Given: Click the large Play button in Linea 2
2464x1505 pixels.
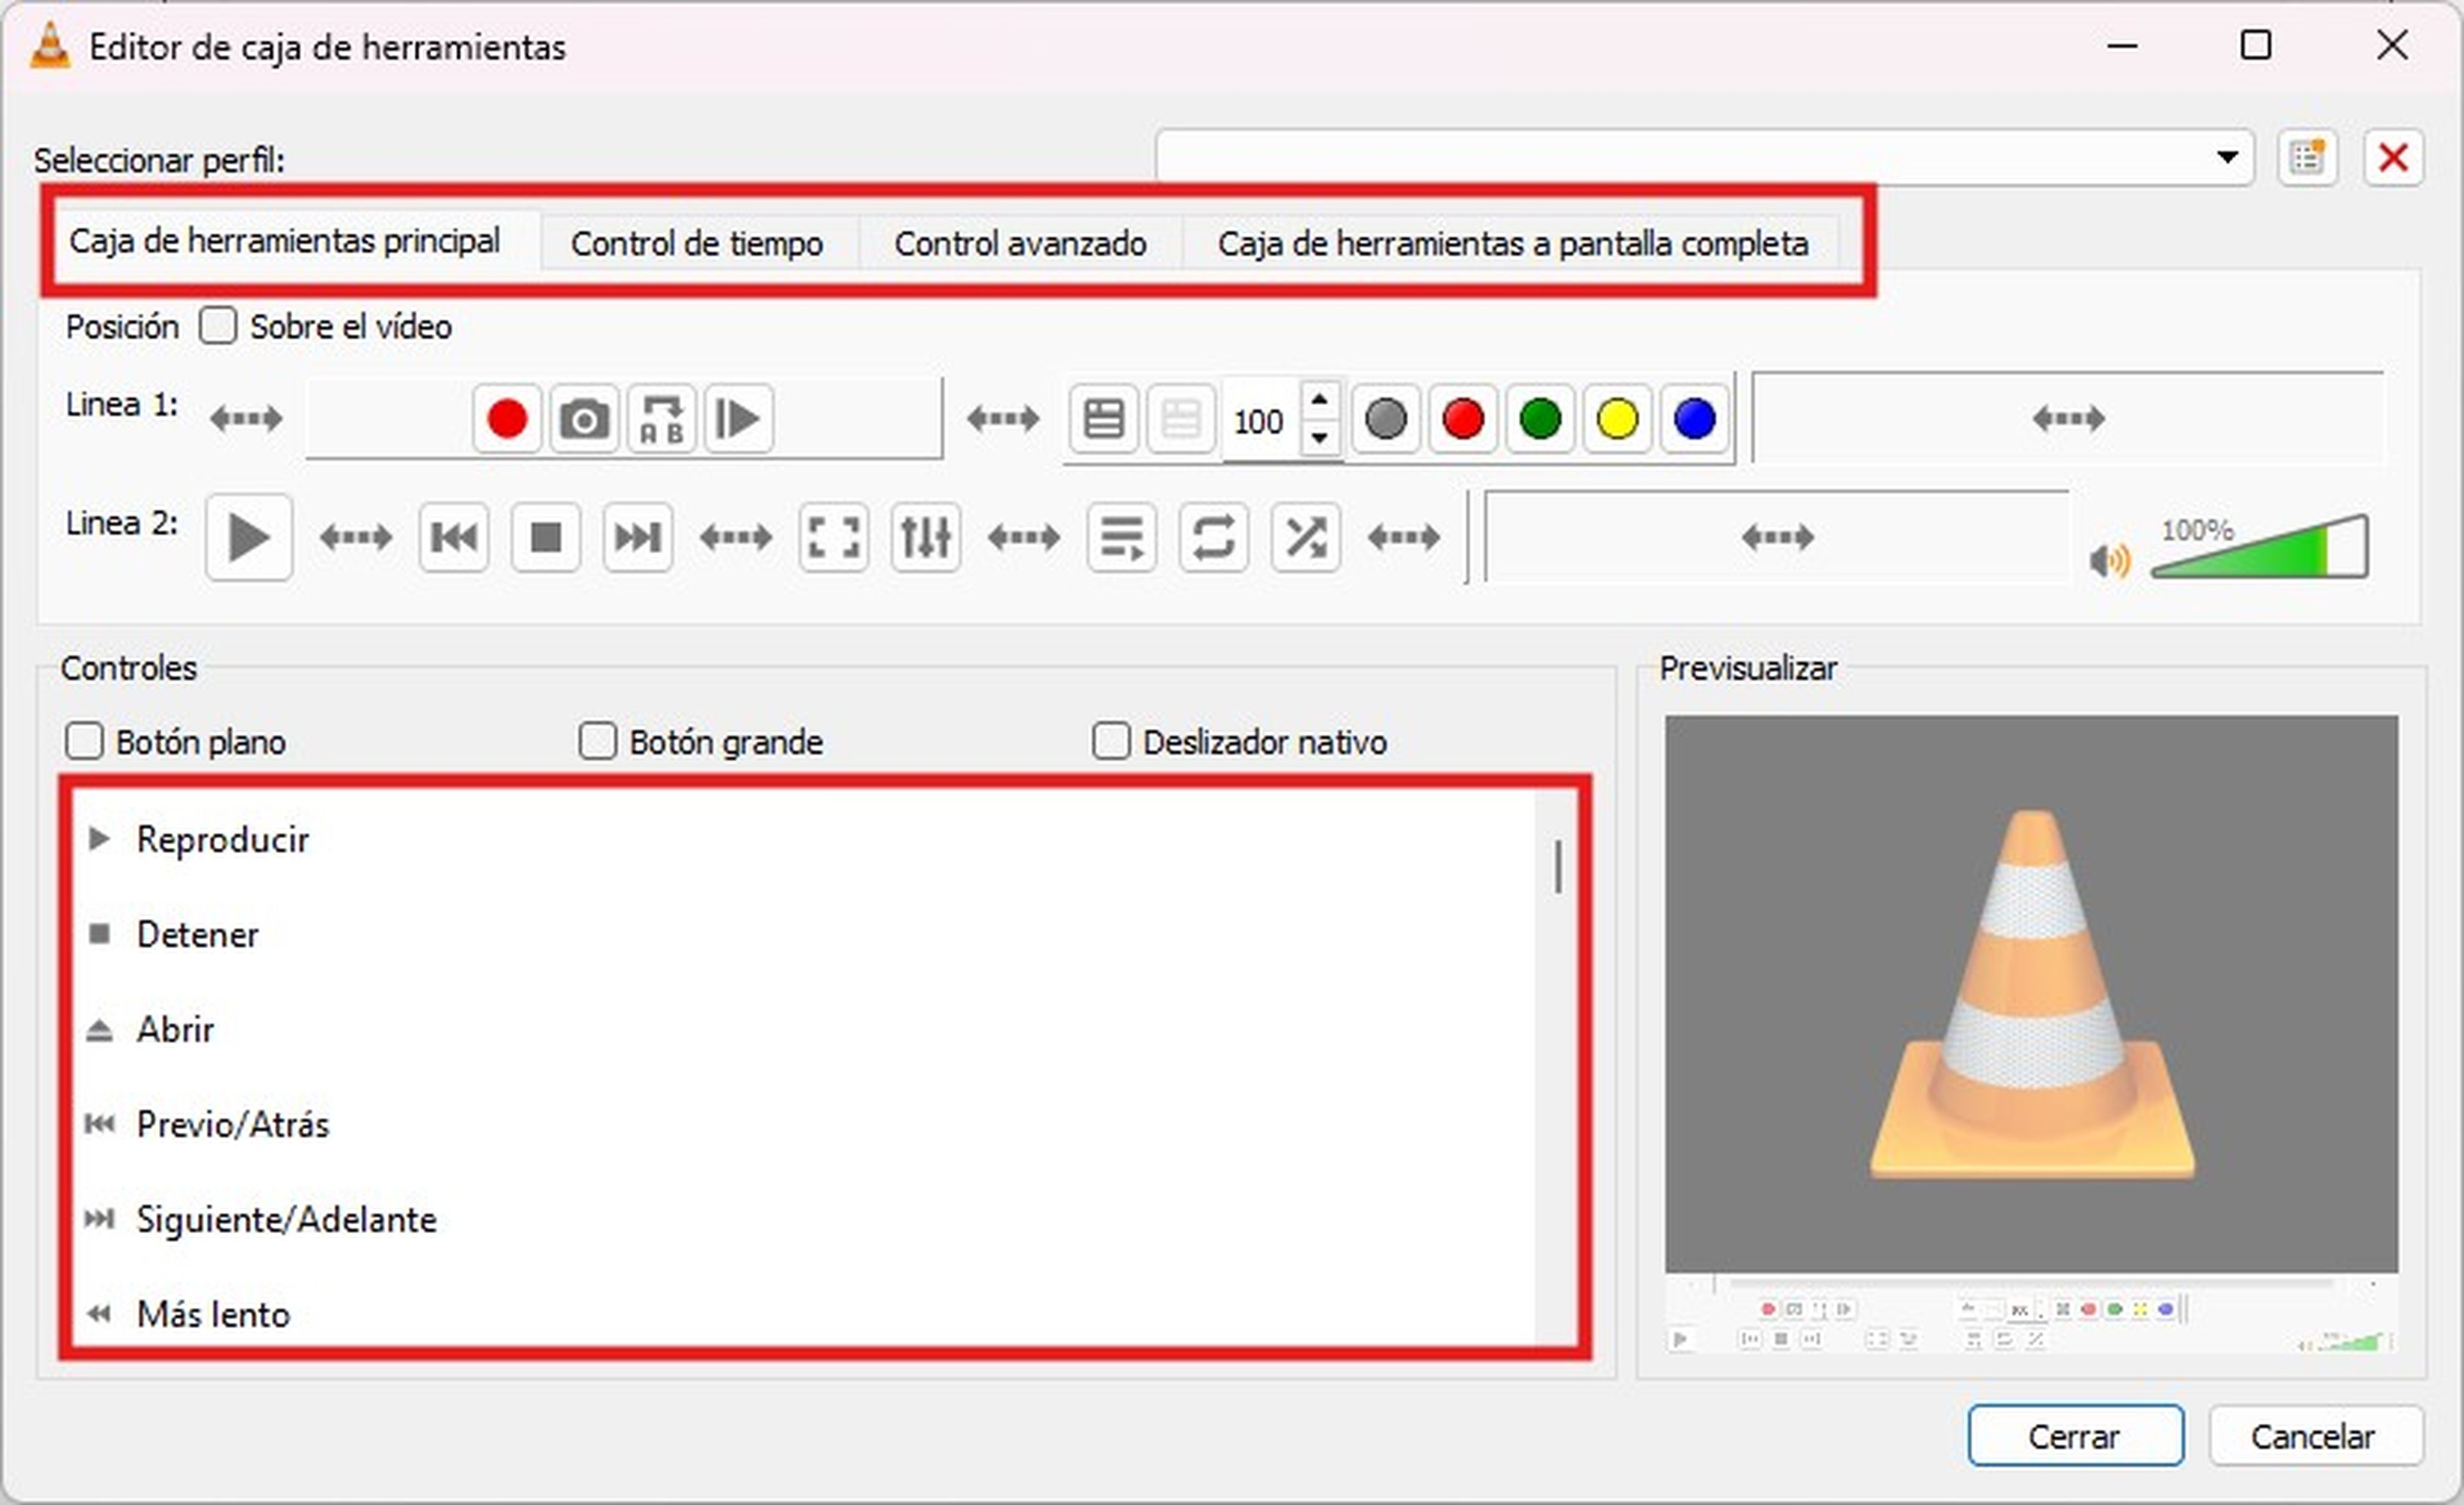Looking at the screenshot, I should point(249,537).
